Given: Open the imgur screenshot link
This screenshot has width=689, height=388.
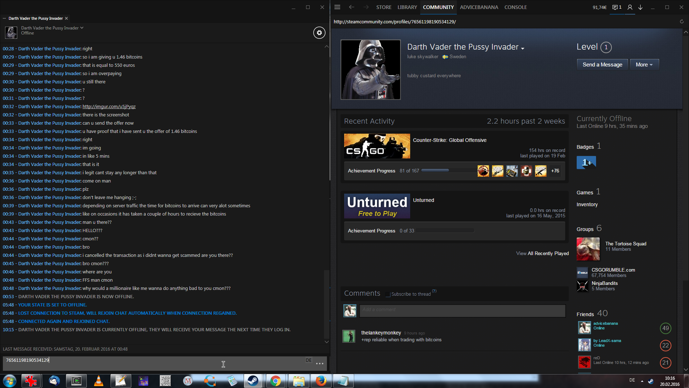Looking at the screenshot, I should point(109,106).
